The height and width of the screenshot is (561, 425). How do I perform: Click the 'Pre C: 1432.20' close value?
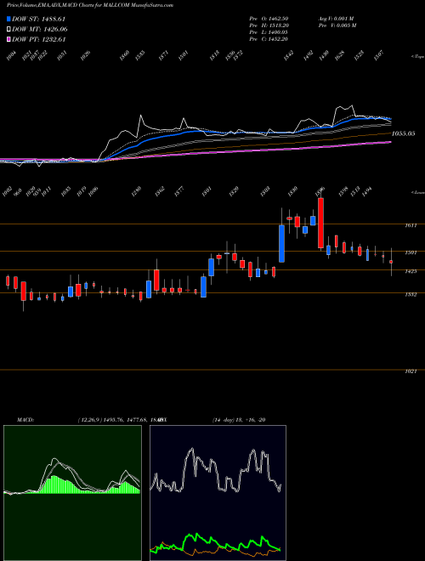269,39
